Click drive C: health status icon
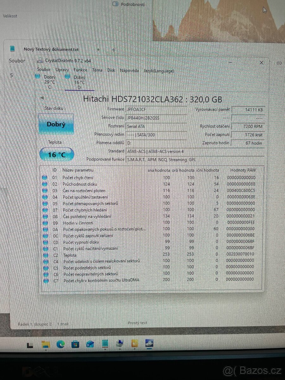Screen dimensions: 285x380 pyautogui.click(x=37, y=76)
